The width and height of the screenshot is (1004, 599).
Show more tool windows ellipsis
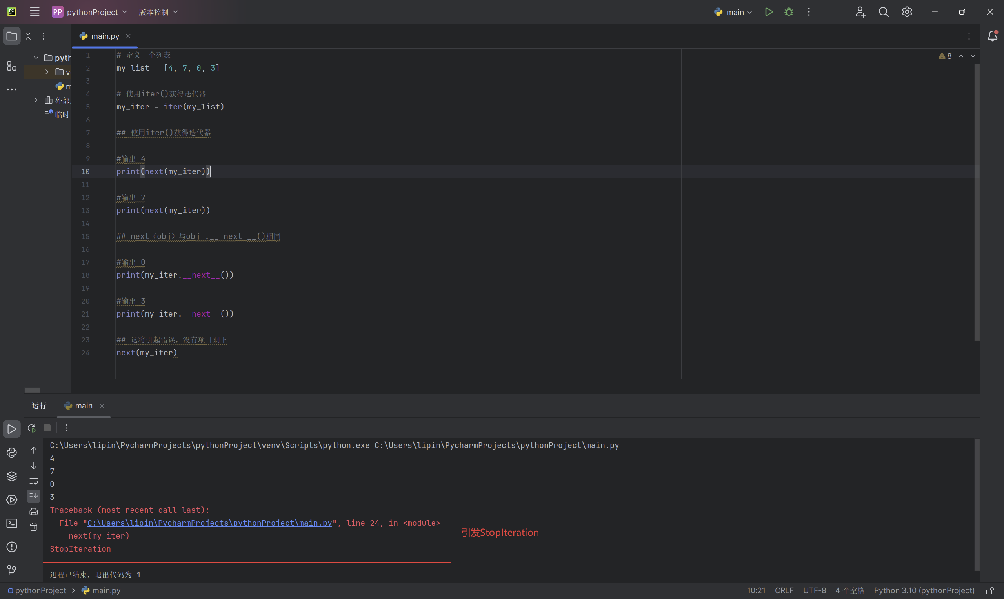click(12, 89)
